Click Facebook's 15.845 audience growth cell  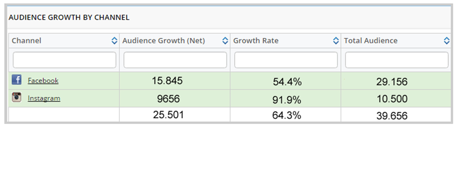(x=174, y=81)
